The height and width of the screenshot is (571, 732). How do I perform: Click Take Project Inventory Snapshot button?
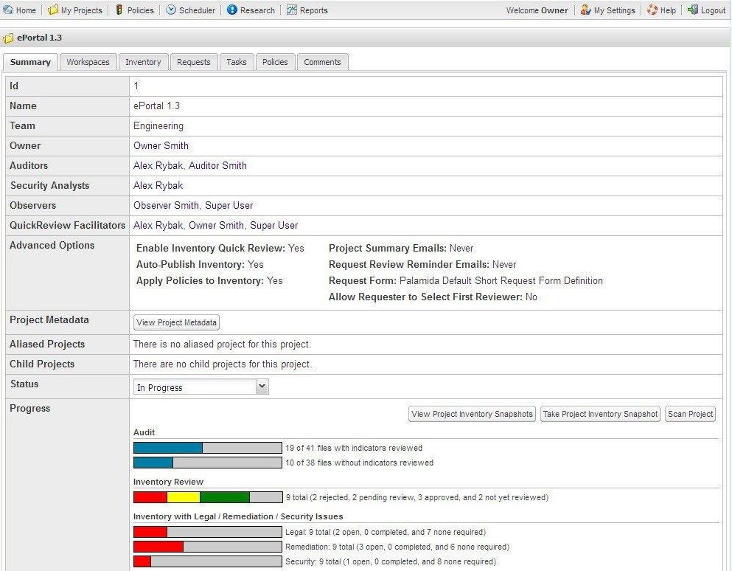point(600,414)
